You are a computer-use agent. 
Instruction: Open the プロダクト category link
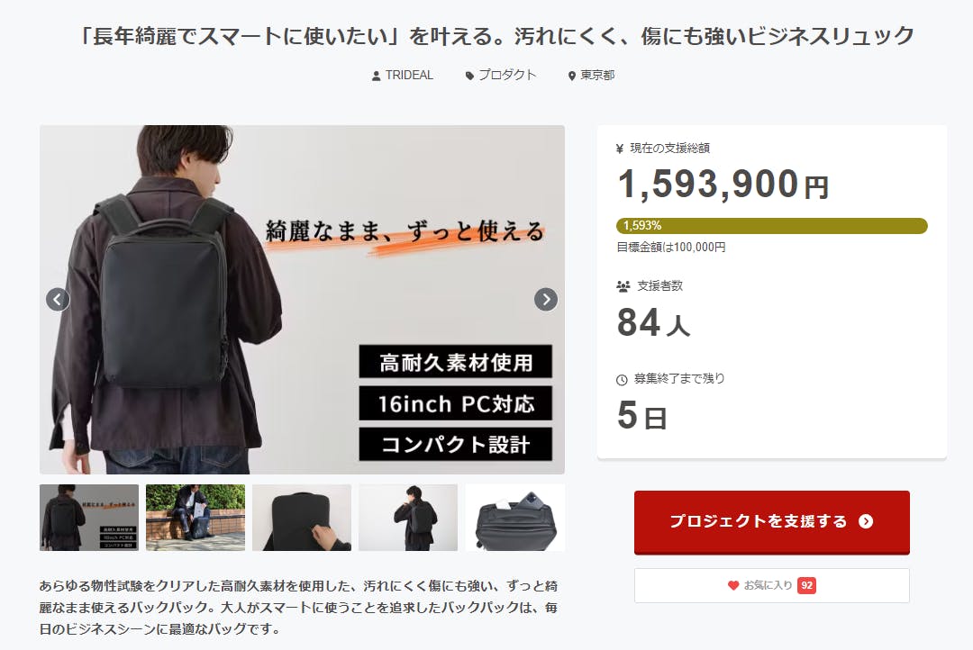click(507, 75)
